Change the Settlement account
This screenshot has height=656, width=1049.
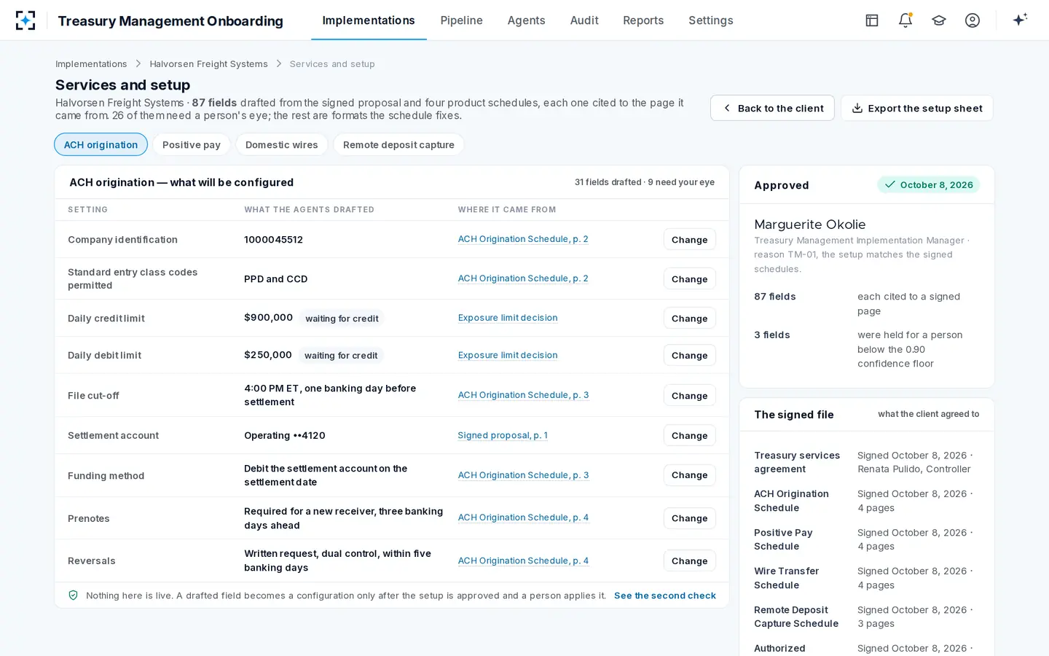click(x=689, y=435)
